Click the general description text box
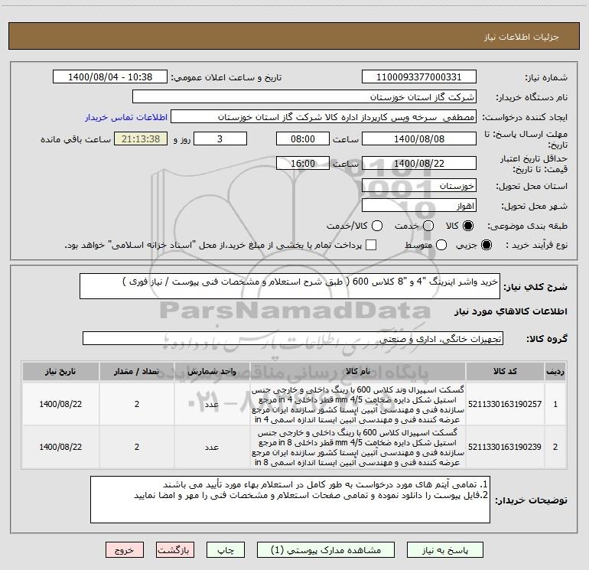 pyautogui.click(x=290, y=286)
